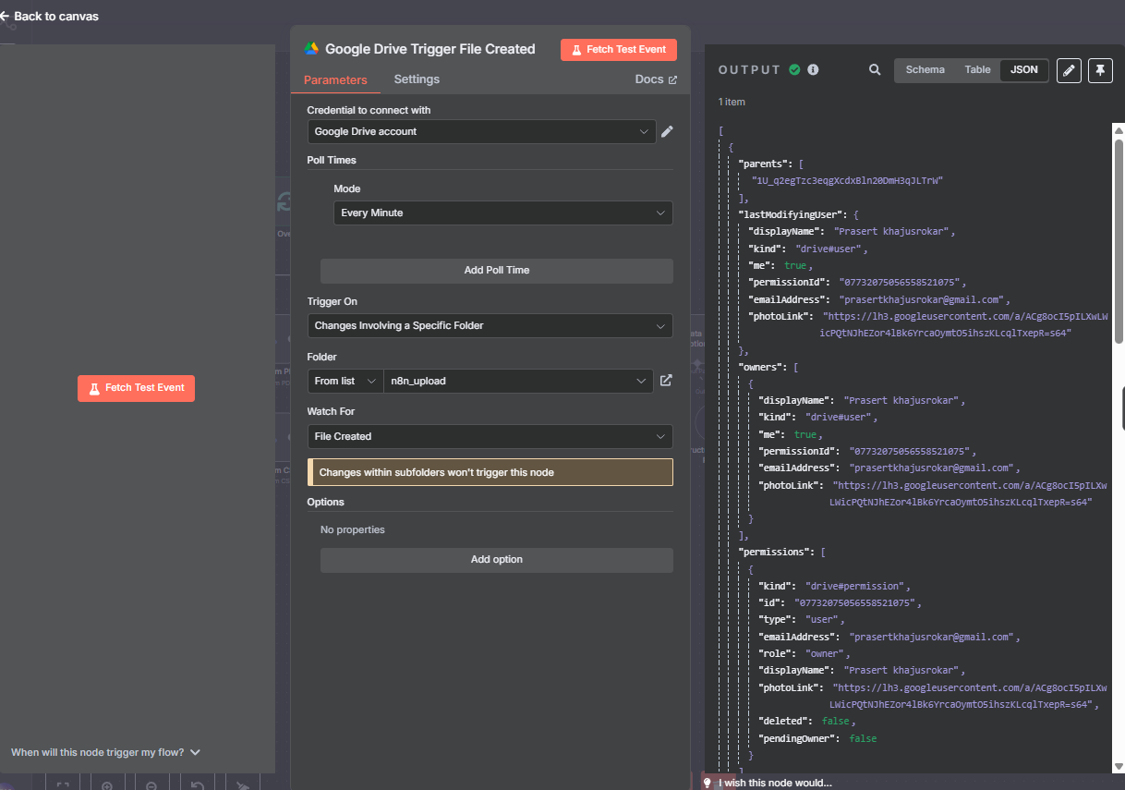Pin the output data with pin icon
The image size is (1125, 790).
click(x=1100, y=70)
